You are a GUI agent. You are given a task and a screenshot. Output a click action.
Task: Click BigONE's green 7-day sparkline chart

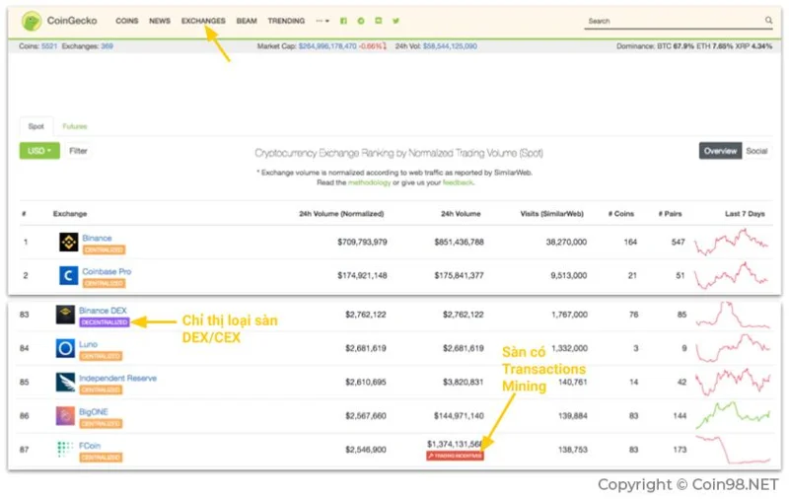click(733, 415)
